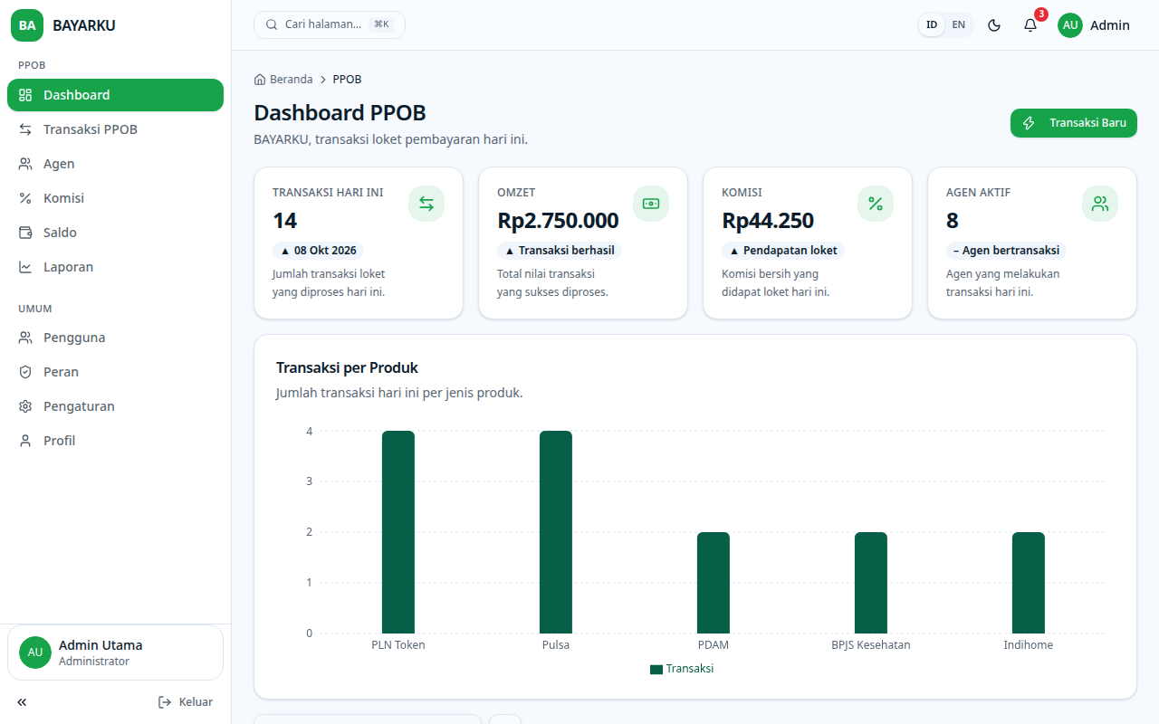The image size is (1159, 724).
Task: Toggle the Transaksi legend color swatch
Action: (656, 669)
